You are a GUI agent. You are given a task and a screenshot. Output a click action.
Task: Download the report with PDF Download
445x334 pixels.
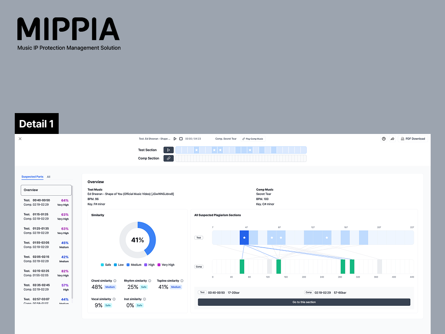pyautogui.click(x=412, y=139)
